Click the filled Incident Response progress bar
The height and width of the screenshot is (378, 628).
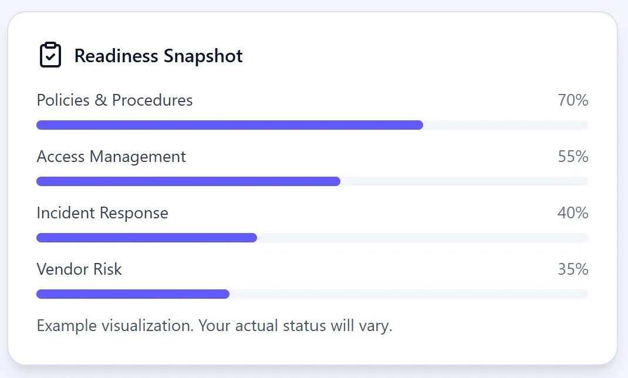[x=147, y=238]
